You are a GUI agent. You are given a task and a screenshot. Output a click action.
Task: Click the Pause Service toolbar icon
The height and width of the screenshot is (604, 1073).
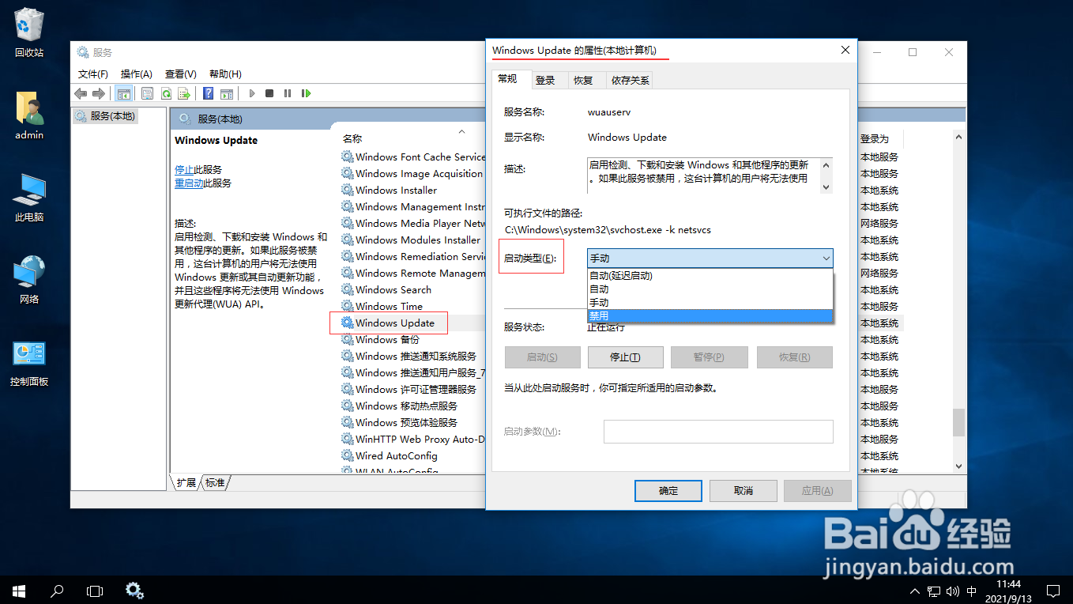point(287,93)
